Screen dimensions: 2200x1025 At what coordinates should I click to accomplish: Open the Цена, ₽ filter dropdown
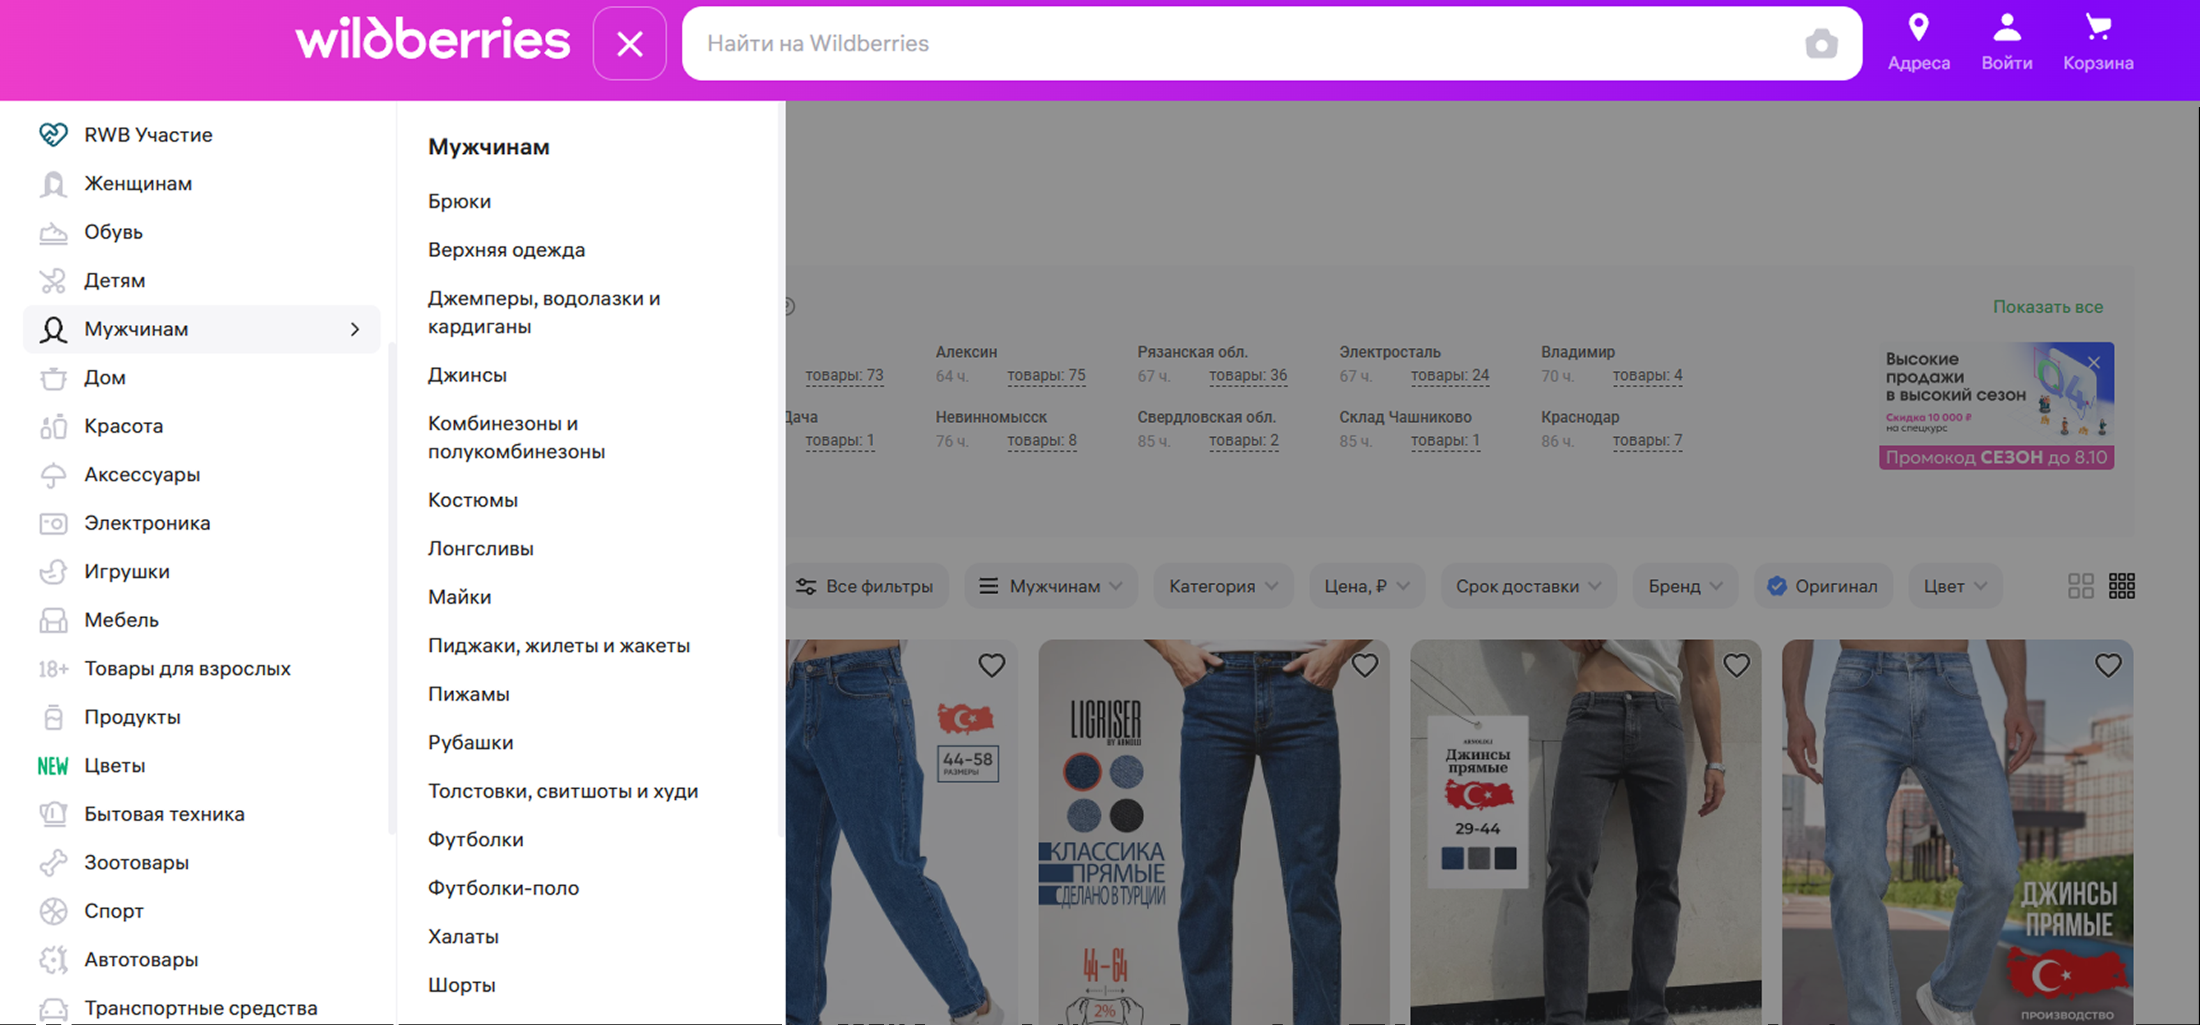(1366, 587)
